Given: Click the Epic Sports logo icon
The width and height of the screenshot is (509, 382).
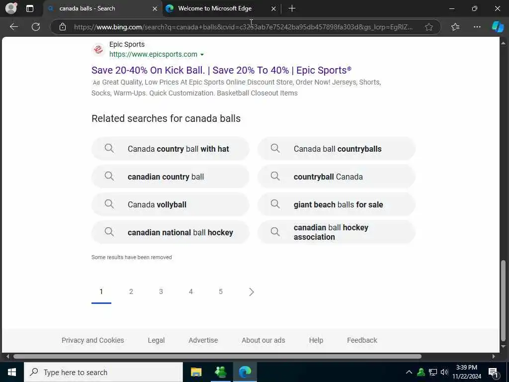Looking at the screenshot, I should point(98,49).
